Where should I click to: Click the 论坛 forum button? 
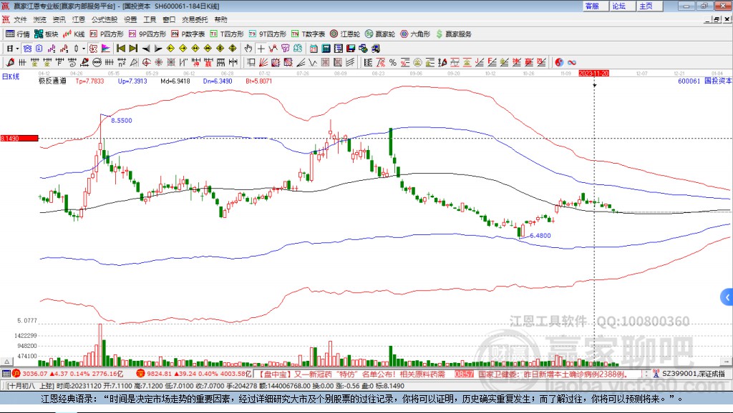point(622,6)
